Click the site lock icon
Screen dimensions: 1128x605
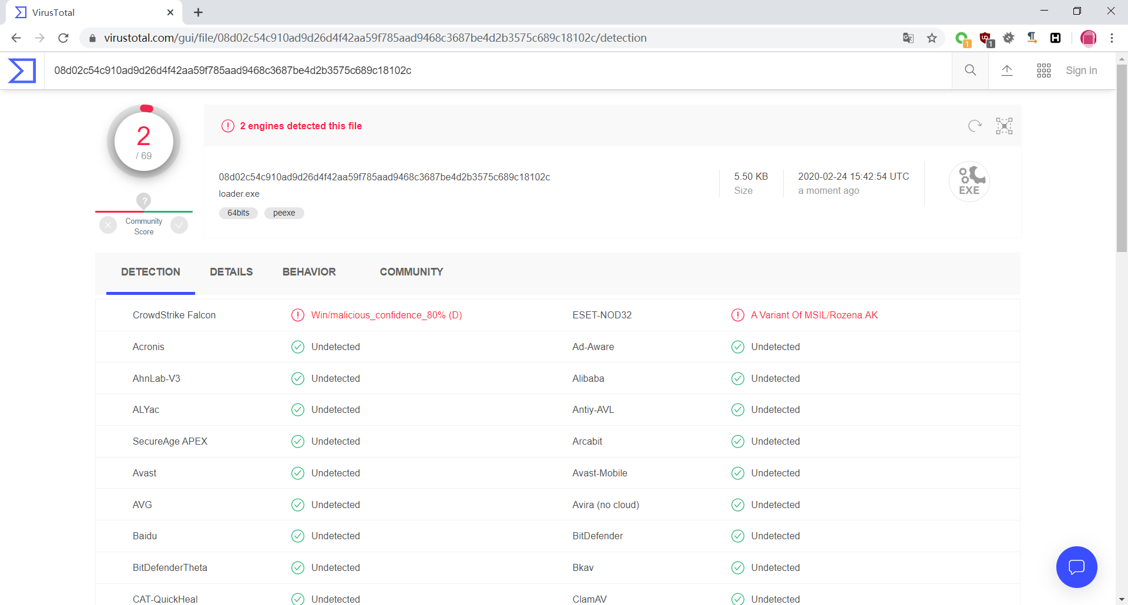coord(92,38)
